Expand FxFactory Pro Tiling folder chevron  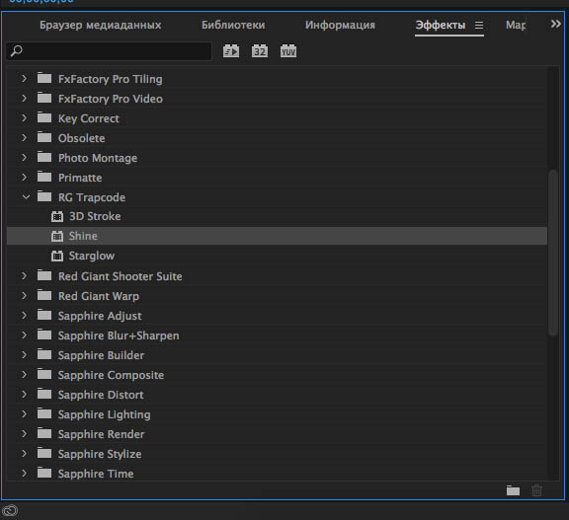click(24, 78)
